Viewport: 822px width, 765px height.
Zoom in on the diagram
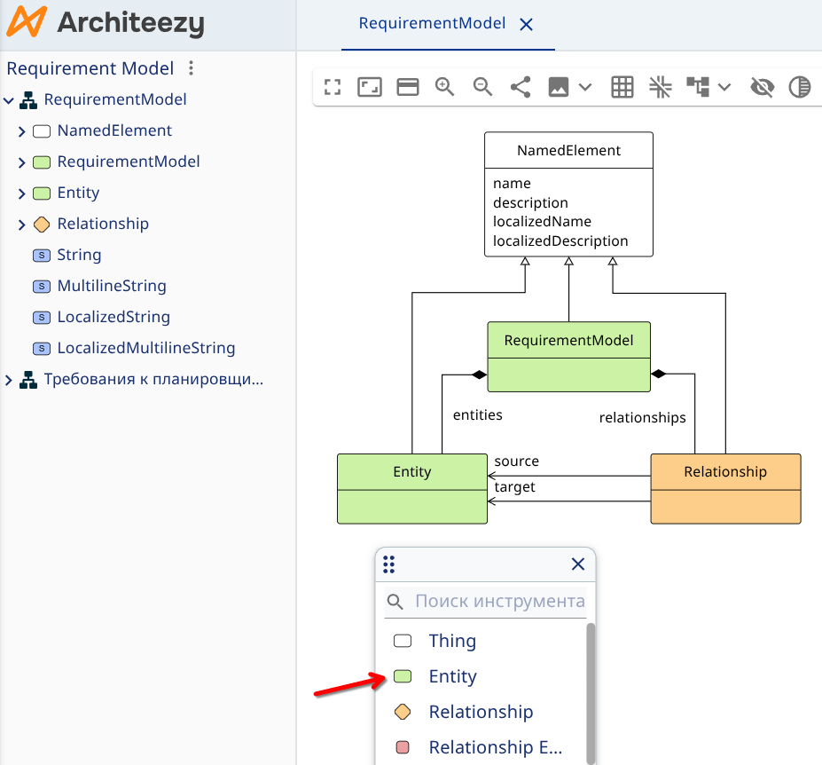coord(445,87)
